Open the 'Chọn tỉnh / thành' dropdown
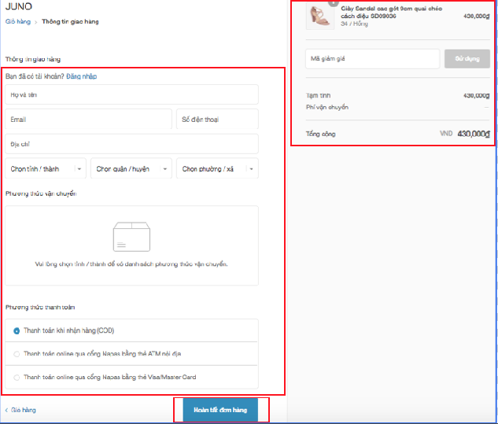The width and height of the screenshot is (498, 424). 46,168
